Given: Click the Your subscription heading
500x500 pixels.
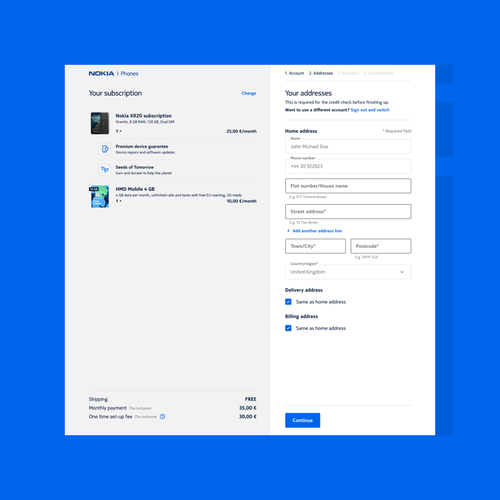Looking at the screenshot, I should [x=115, y=93].
